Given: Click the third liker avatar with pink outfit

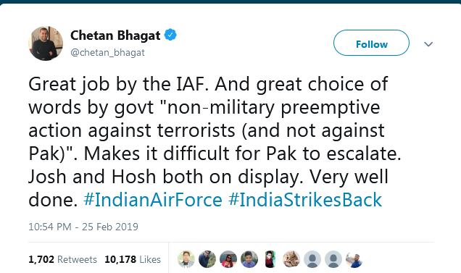Looking at the screenshot, I should tap(228, 259).
